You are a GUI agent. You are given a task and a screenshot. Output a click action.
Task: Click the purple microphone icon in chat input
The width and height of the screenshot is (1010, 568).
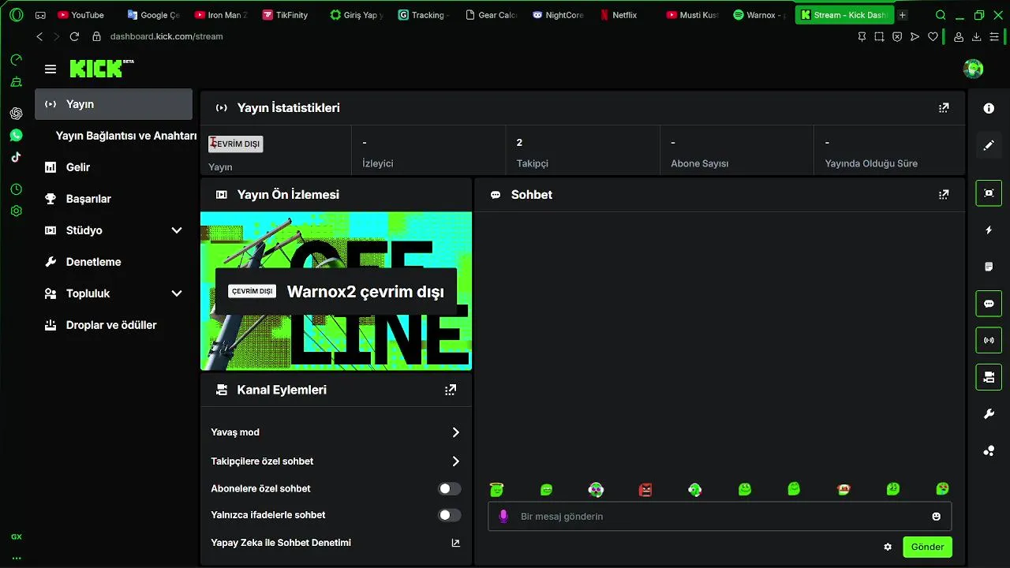coord(503,517)
